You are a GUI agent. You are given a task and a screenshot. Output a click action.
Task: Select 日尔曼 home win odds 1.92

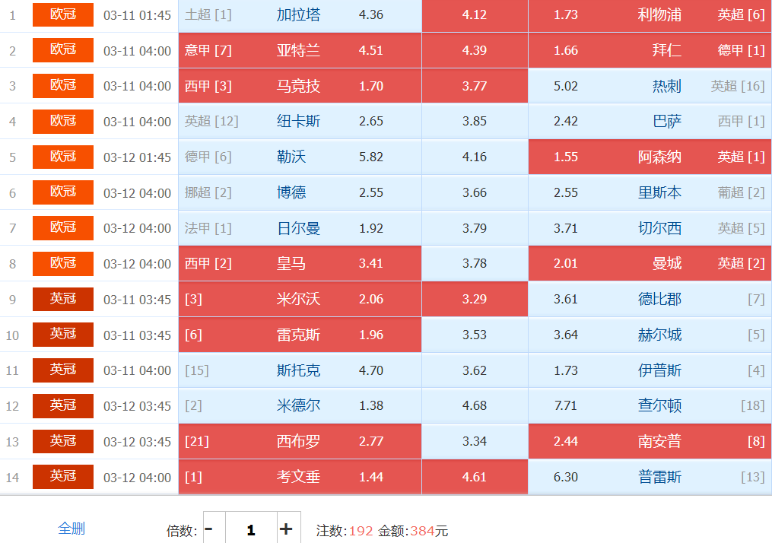click(300, 228)
